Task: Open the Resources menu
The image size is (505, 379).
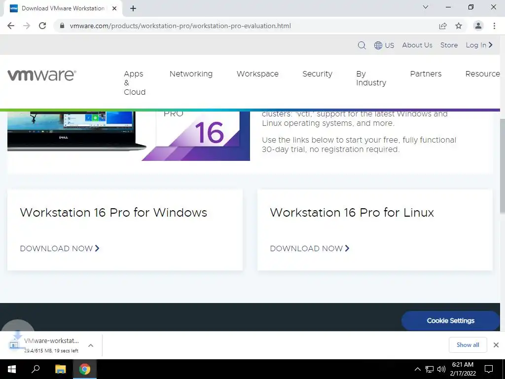Action: coord(482,74)
